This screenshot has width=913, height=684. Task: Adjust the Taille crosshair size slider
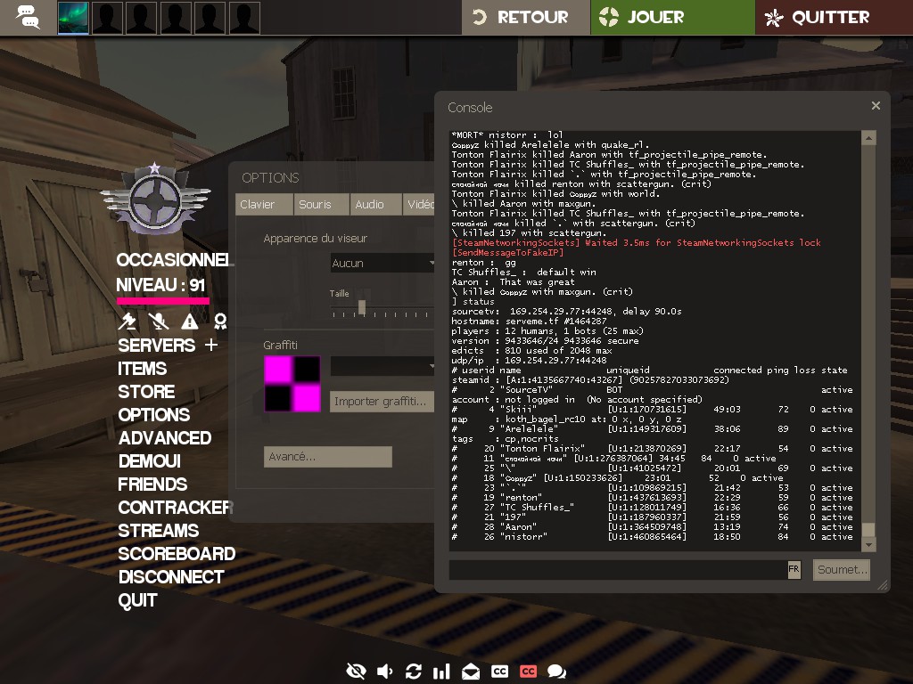[x=362, y=307]
